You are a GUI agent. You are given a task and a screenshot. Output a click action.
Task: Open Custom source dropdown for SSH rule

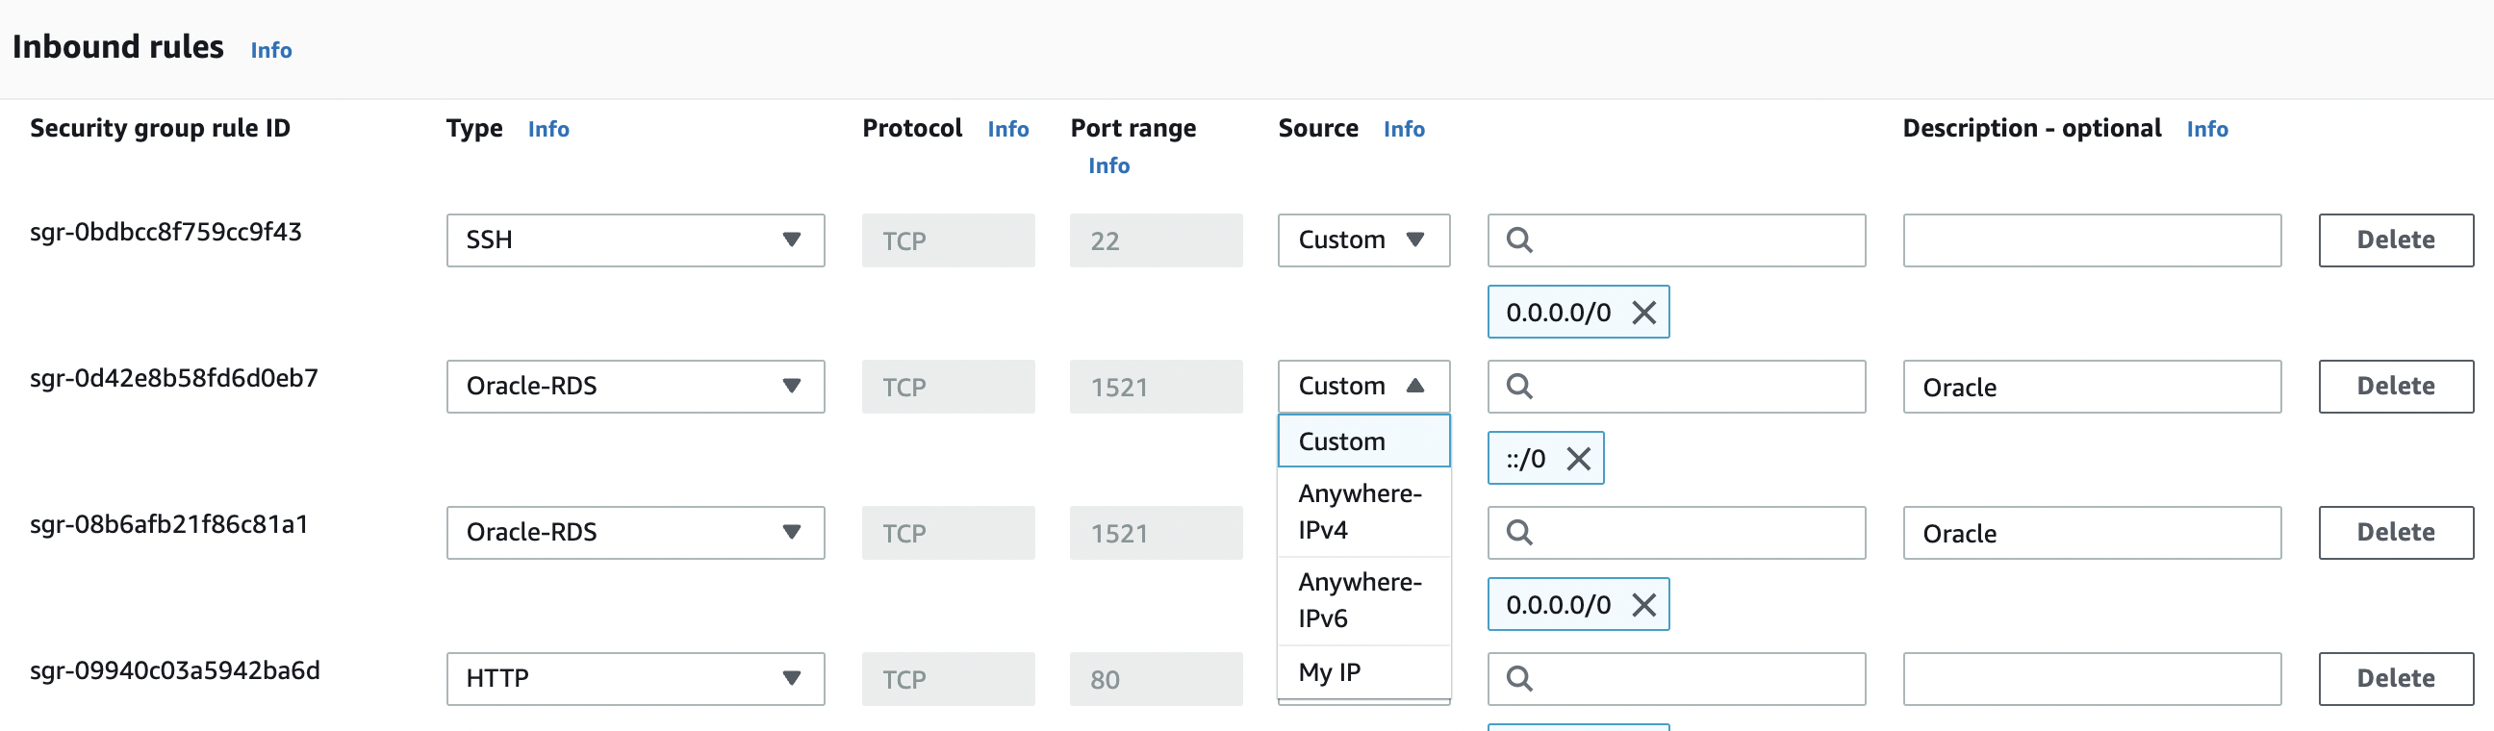(x=1363, y=240)
